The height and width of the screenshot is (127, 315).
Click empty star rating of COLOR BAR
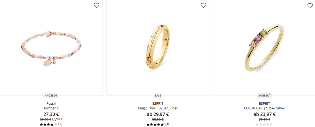[264, 125]
